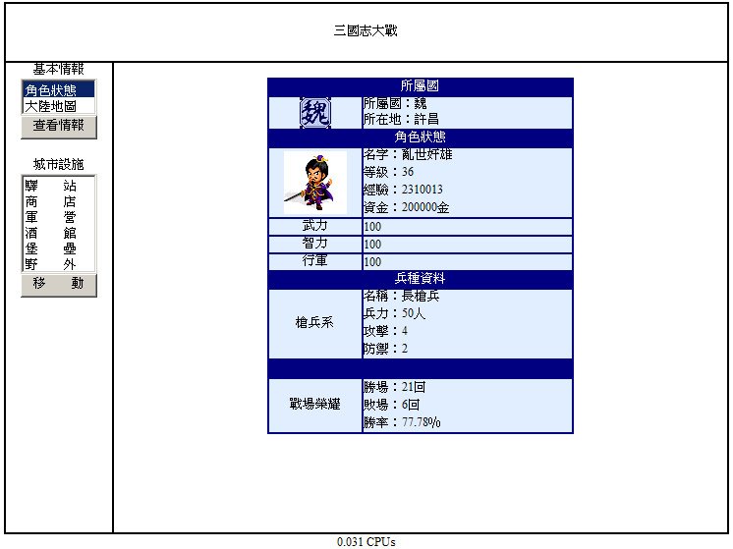Click the 等級：36 text
Screen dimensions: 733x549
click(x=389, y=172)
